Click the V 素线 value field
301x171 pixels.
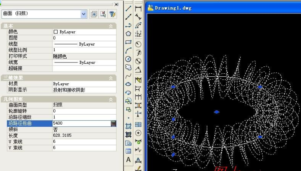(84, 148)
